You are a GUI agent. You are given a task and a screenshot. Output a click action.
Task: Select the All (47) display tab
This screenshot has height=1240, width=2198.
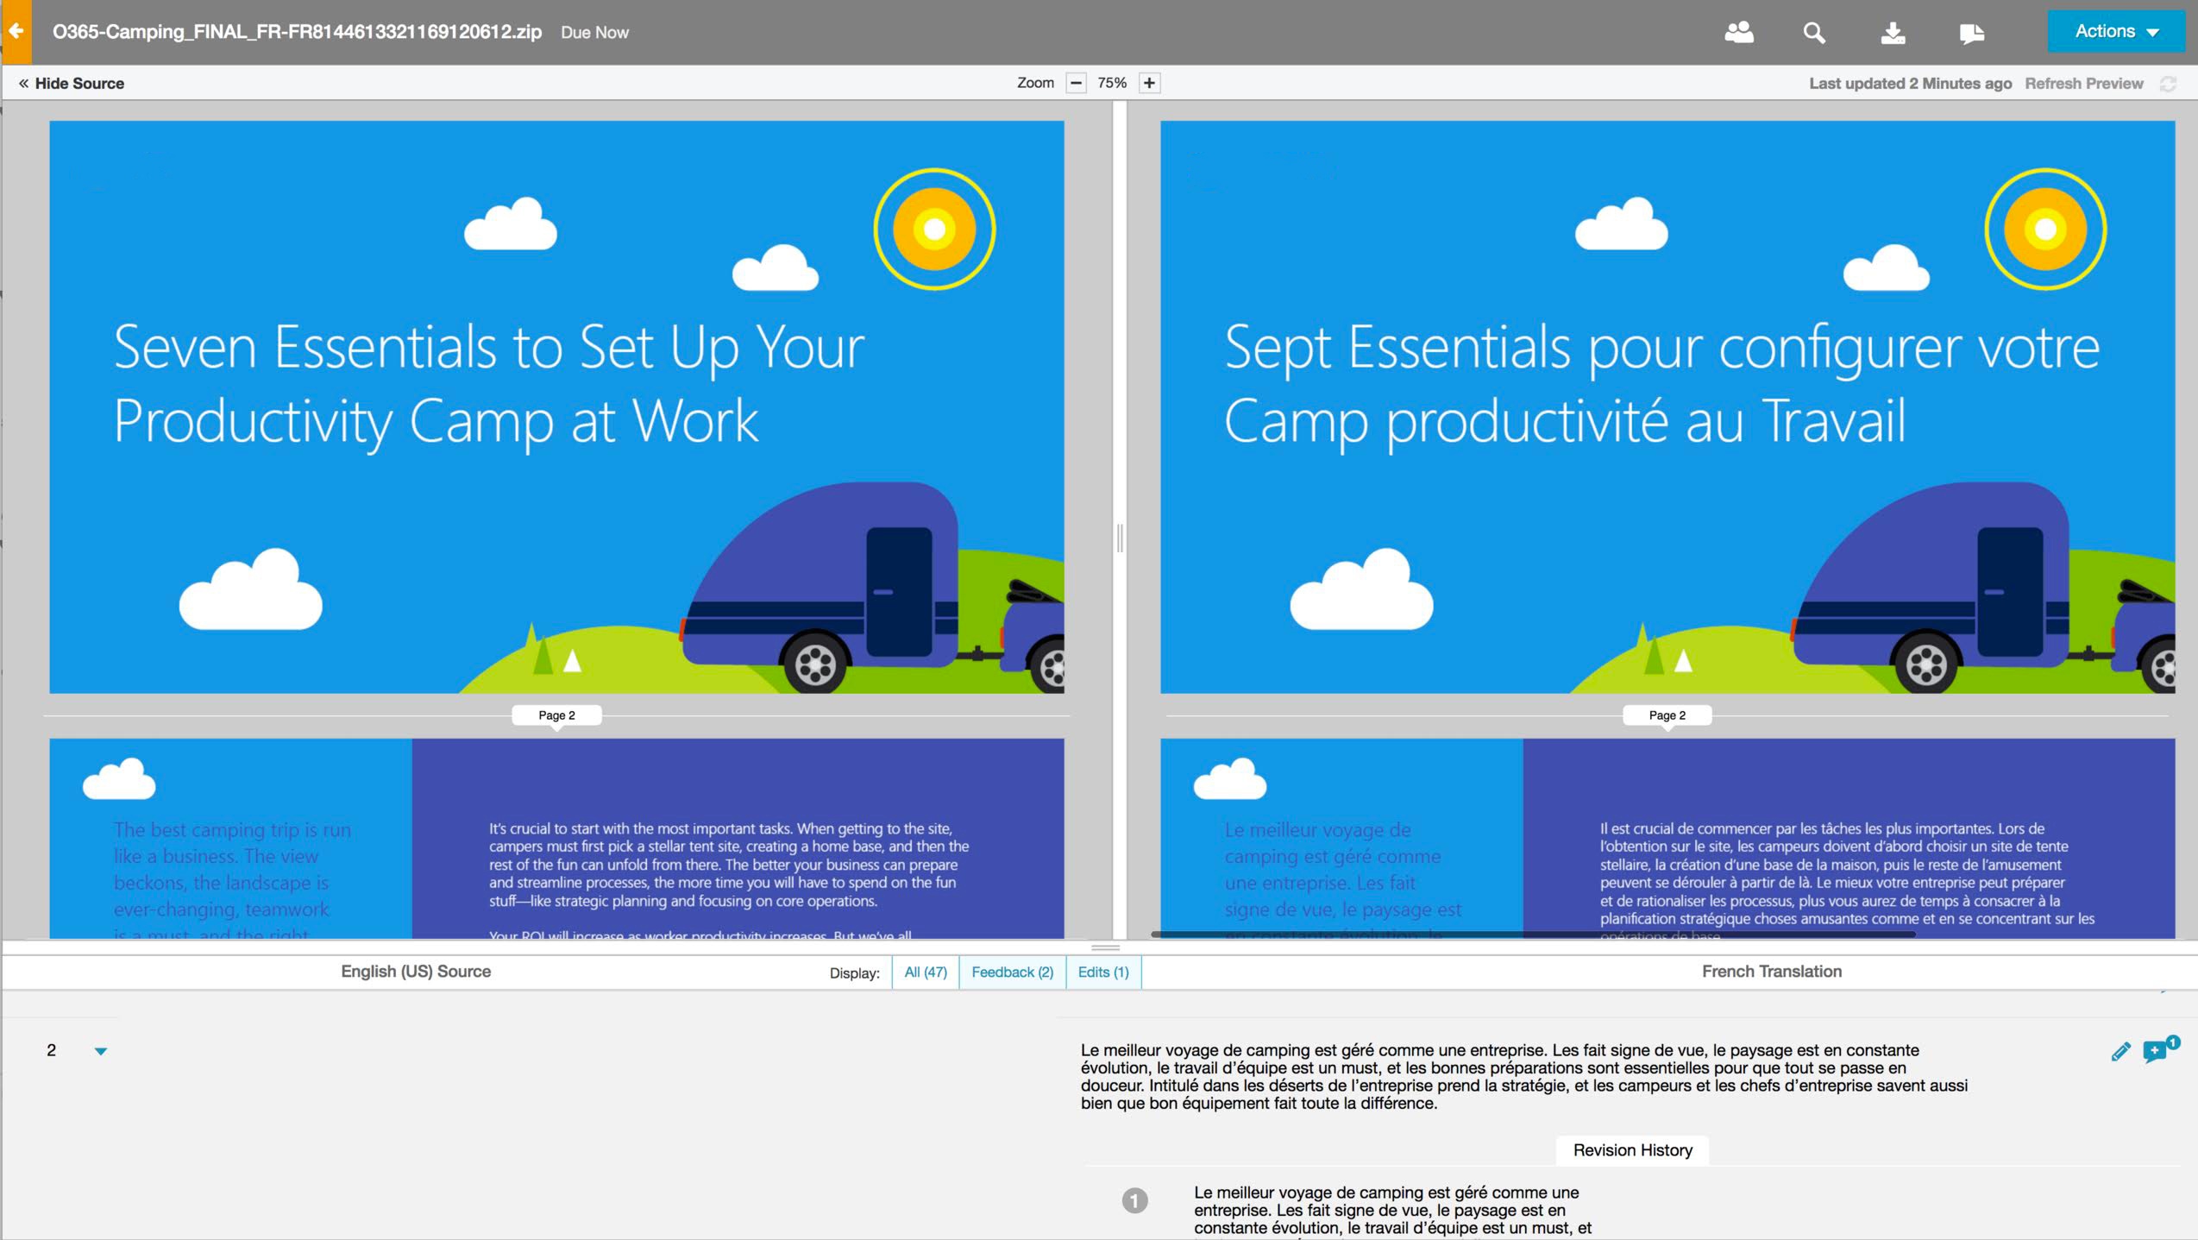(x=926, y=972)
